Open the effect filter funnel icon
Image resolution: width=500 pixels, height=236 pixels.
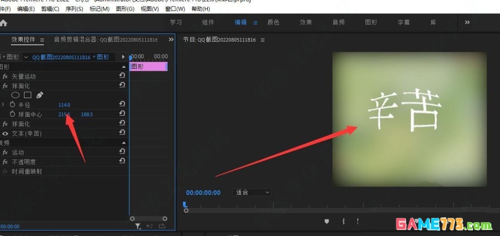[138, 226]
